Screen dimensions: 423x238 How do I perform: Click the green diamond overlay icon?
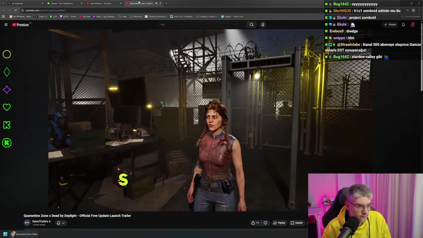(x=7, y=72)
